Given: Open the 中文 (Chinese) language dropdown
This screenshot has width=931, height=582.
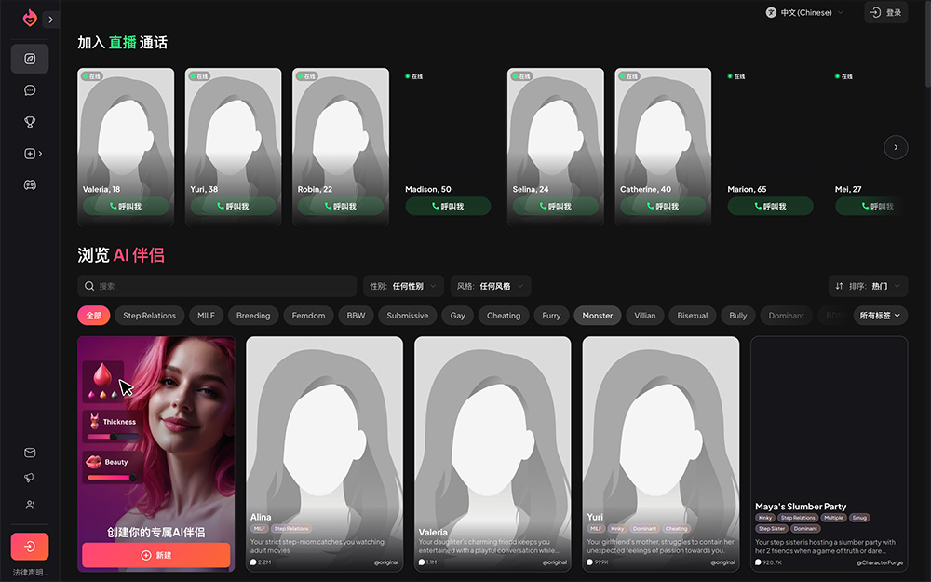Looking at the screenshot, I should [804, 12].
